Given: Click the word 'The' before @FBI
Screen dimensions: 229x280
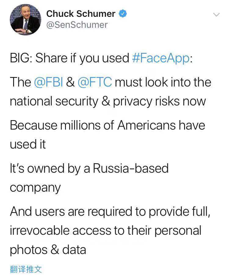Looking at the screenshot, I should [20, 82].
